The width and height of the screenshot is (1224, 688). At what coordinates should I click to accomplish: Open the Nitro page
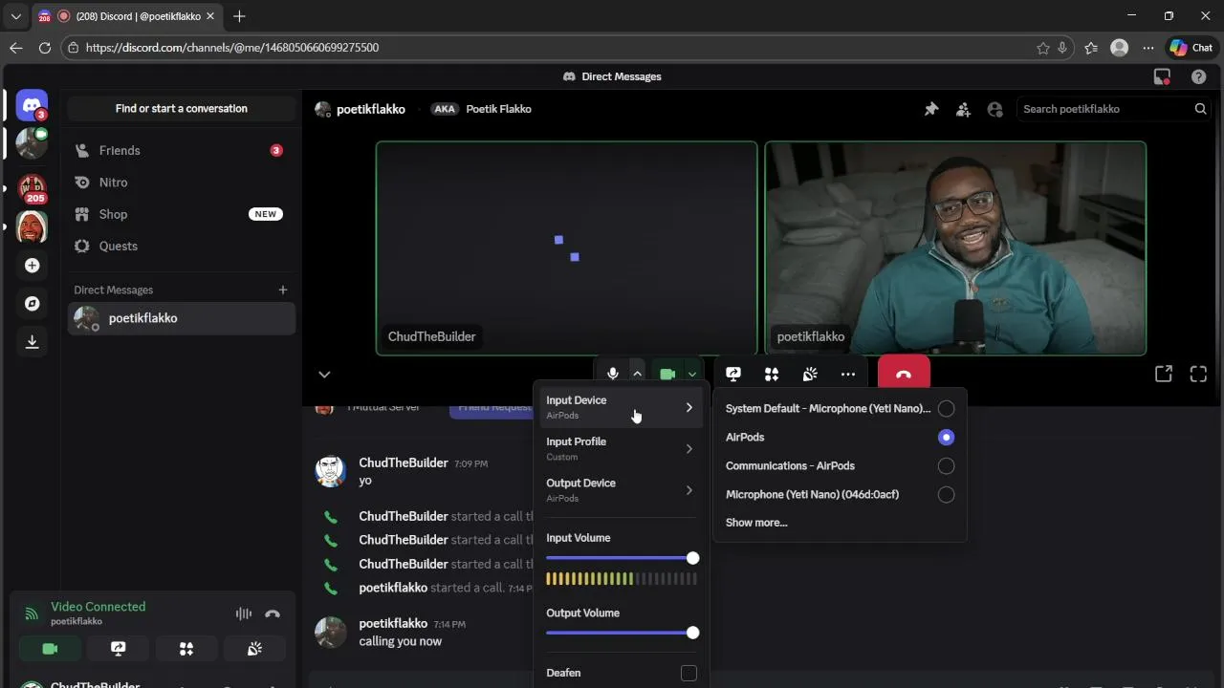pos(182,182)
